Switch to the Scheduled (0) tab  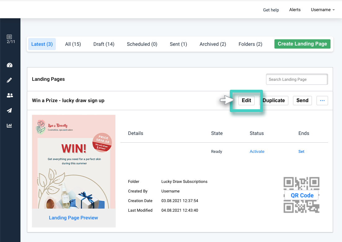pyautogui.click(x=142, y=44)
